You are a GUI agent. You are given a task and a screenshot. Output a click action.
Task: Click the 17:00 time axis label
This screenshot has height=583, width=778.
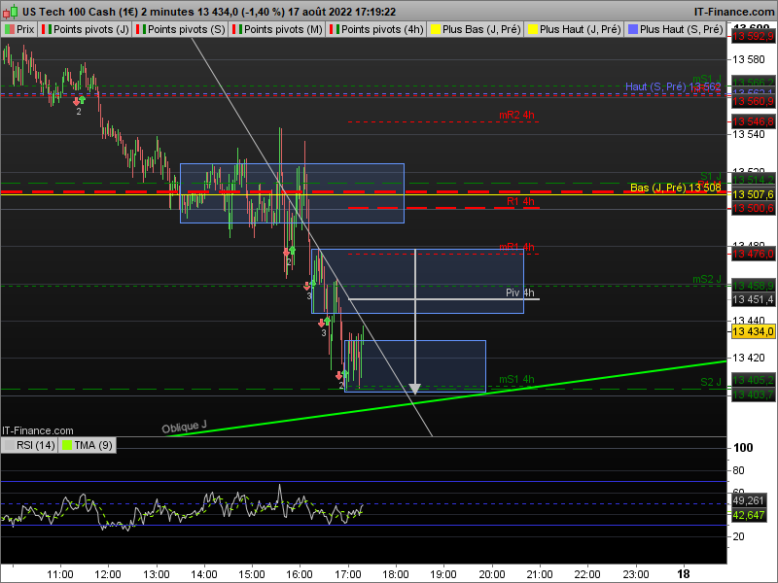(x=348, y=574)
